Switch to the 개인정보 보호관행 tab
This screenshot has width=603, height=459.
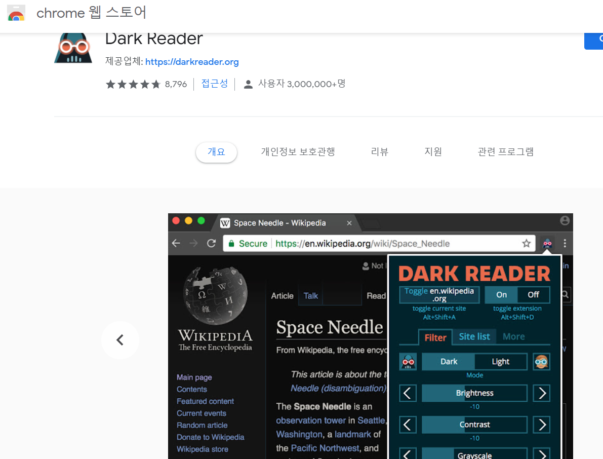tap(298, 151)
